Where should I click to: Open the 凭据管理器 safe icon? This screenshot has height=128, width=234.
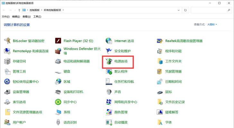[x=159, y=71]
